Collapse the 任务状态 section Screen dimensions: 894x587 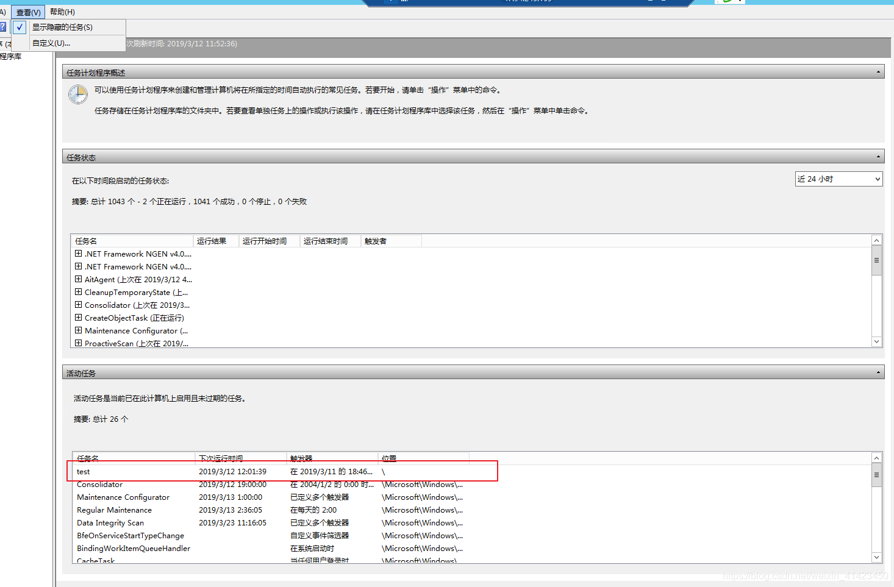(x=878, y=157)
